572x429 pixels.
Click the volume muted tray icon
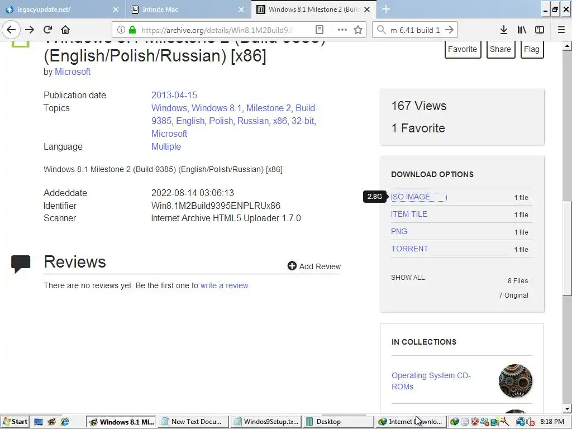(x=531, y=422)
